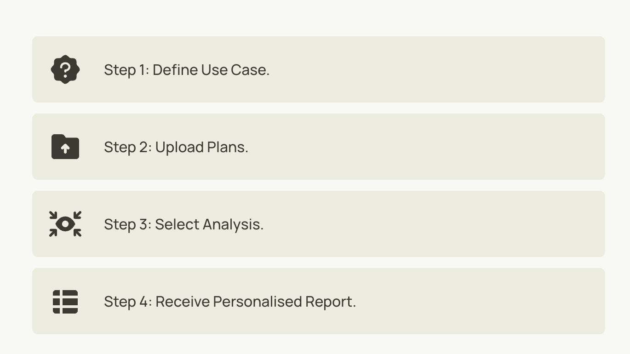Tap the eye pupil in Step 3 icon
Screen dimensions: 630x354
[65, 224]
